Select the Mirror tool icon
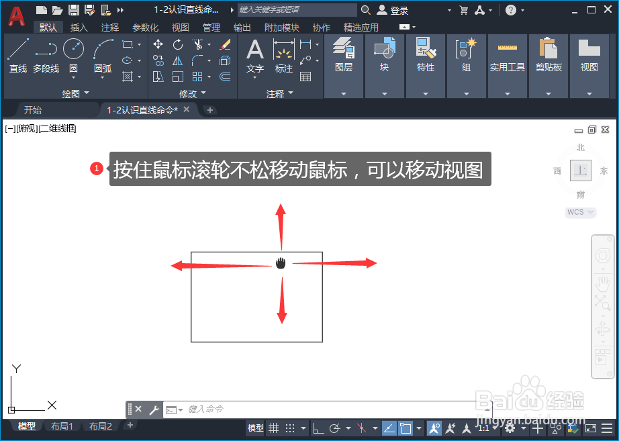619x441 pixels. click(178, 60)
